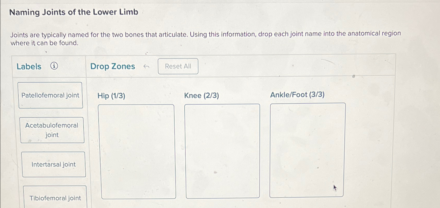This screenshot has width=440, height=208.
Task: Click the Naming Joints of the Lower Limb title
Action: (x=73, y=12)
